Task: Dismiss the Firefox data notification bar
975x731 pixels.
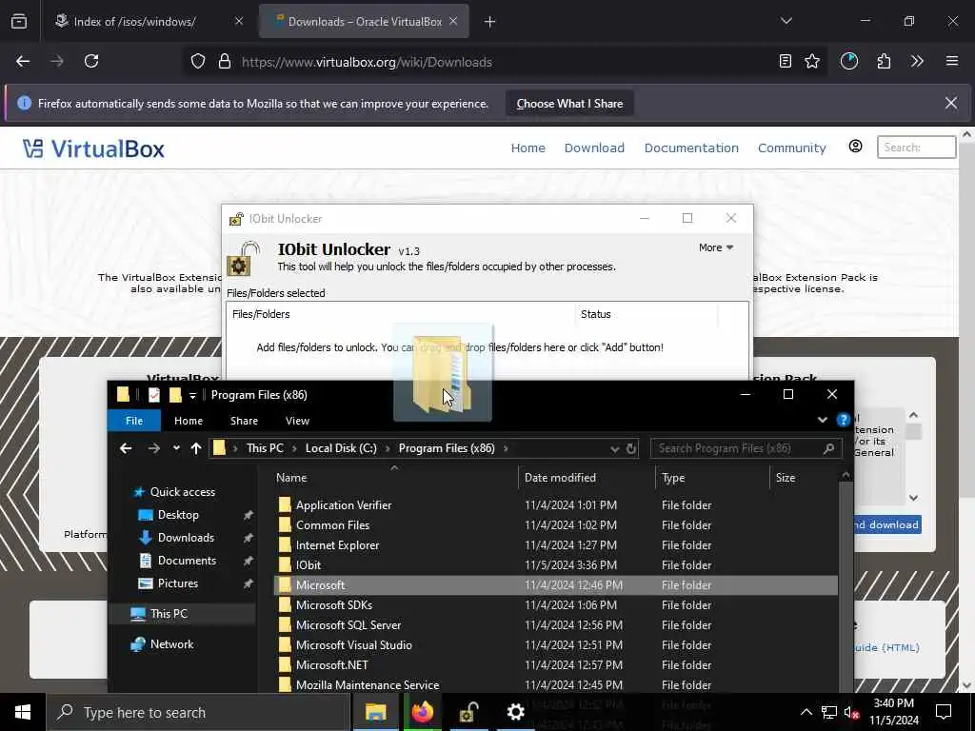Action: [951, 103]
